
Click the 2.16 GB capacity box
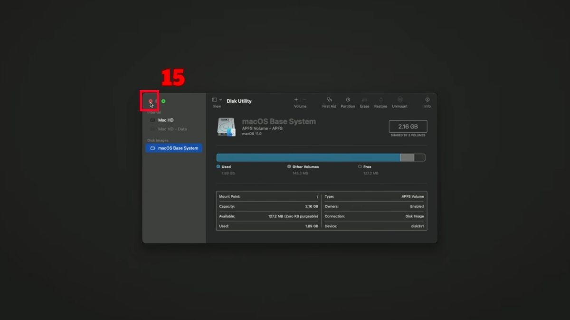click(x=408, y=127)
